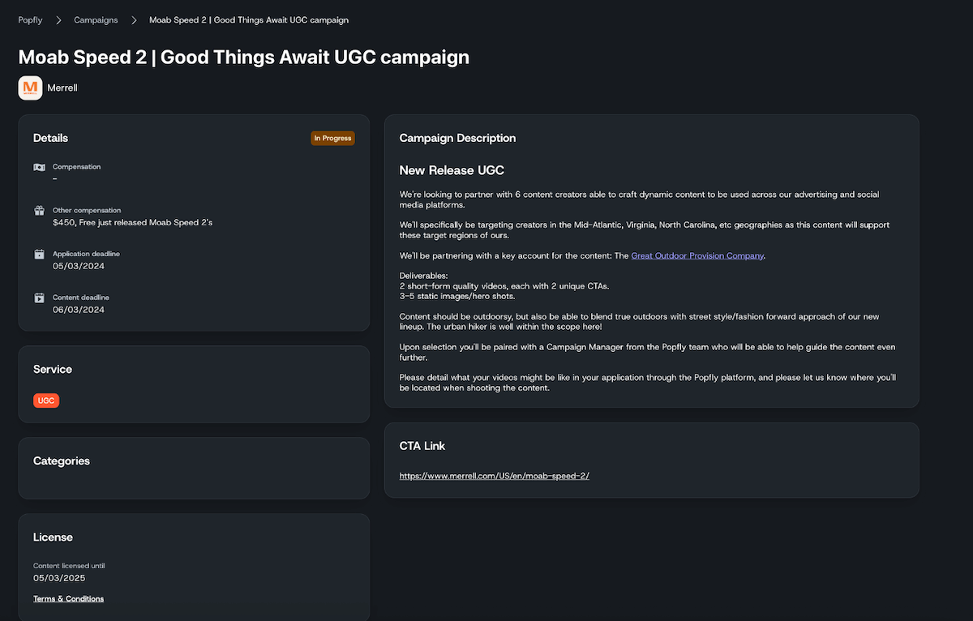Open the Merrell Moab Speed 2 CTA link
973x621 pixels.
tap(495, 476)
